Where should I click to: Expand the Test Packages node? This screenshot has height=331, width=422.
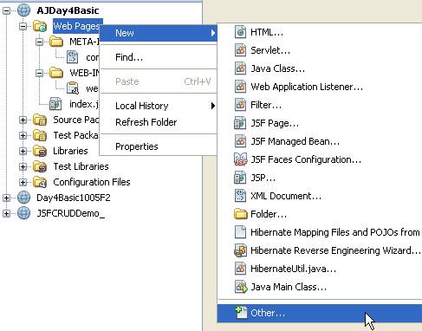(23, 135)
